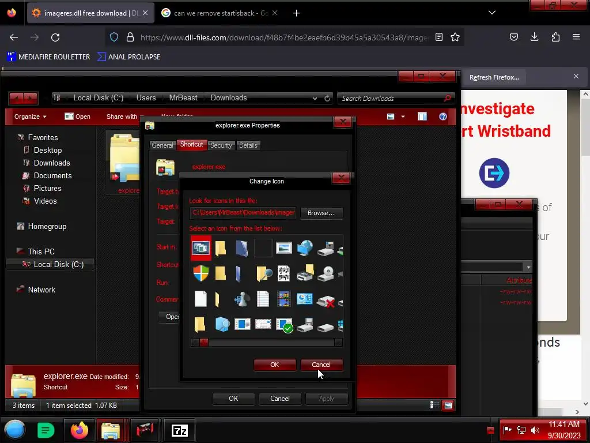The image size is (590, 443).
Task: Switch to the Security tab
Action: [221, 145]
